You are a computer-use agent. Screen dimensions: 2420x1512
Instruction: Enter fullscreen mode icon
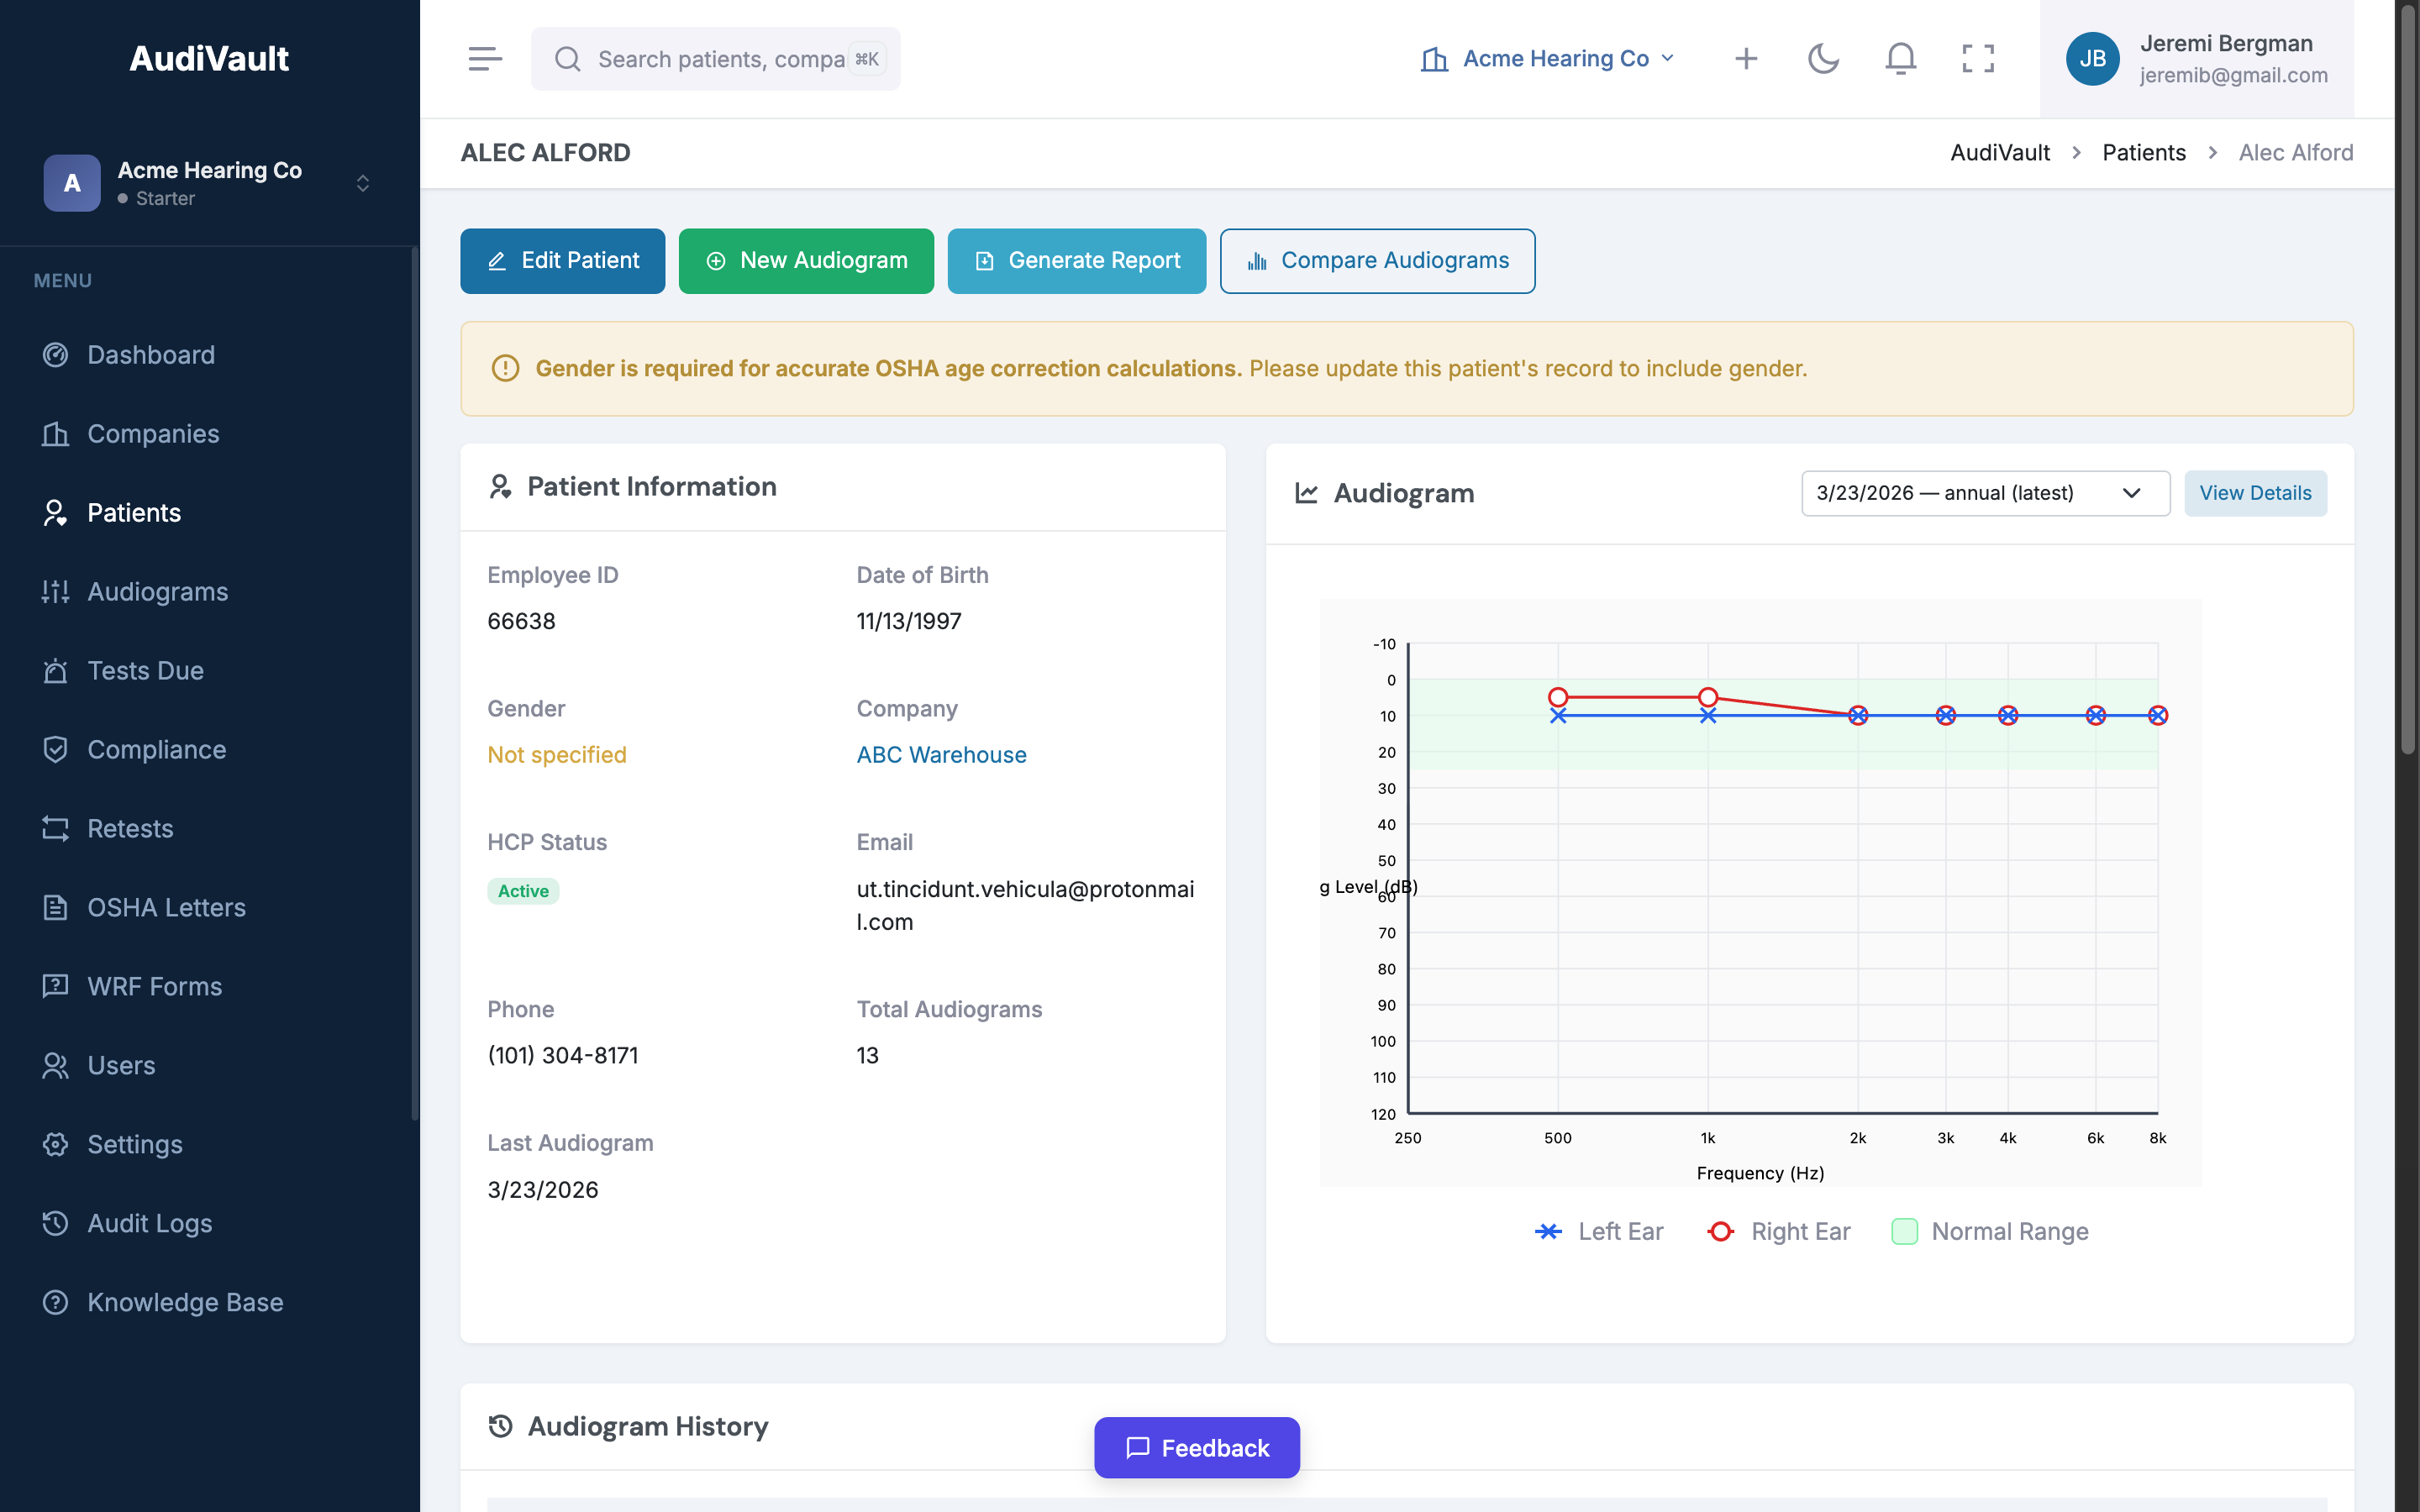[x=1977, y=59]
